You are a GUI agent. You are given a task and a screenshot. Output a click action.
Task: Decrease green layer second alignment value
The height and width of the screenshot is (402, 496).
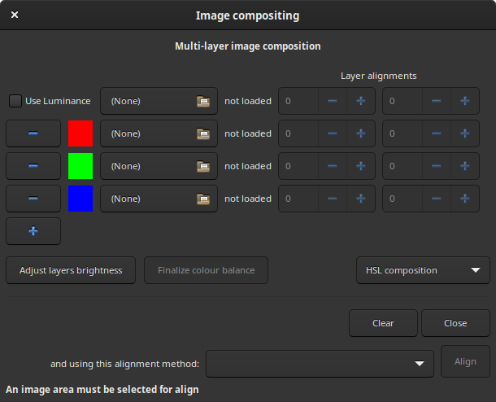click(437, 166)
